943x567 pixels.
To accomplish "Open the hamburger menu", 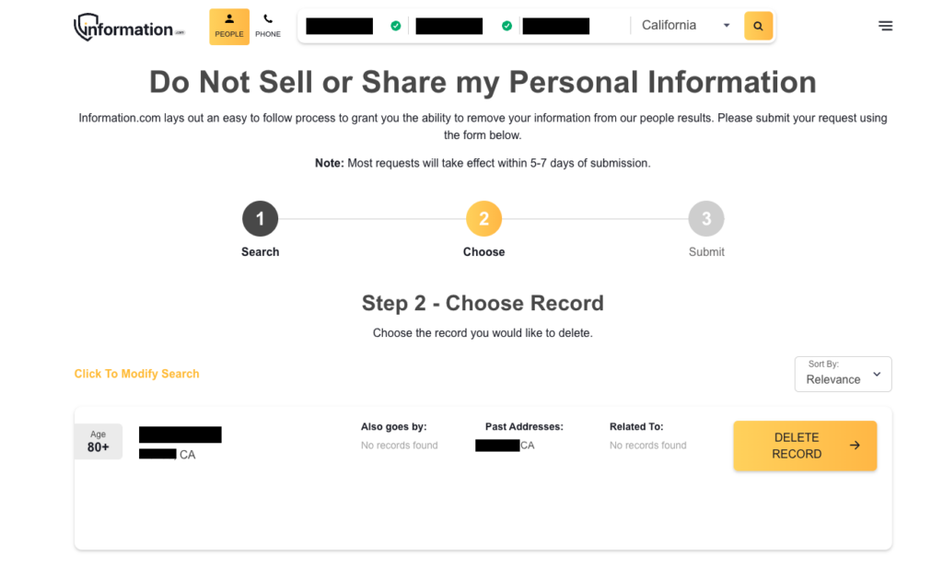I will coord(885,26).
